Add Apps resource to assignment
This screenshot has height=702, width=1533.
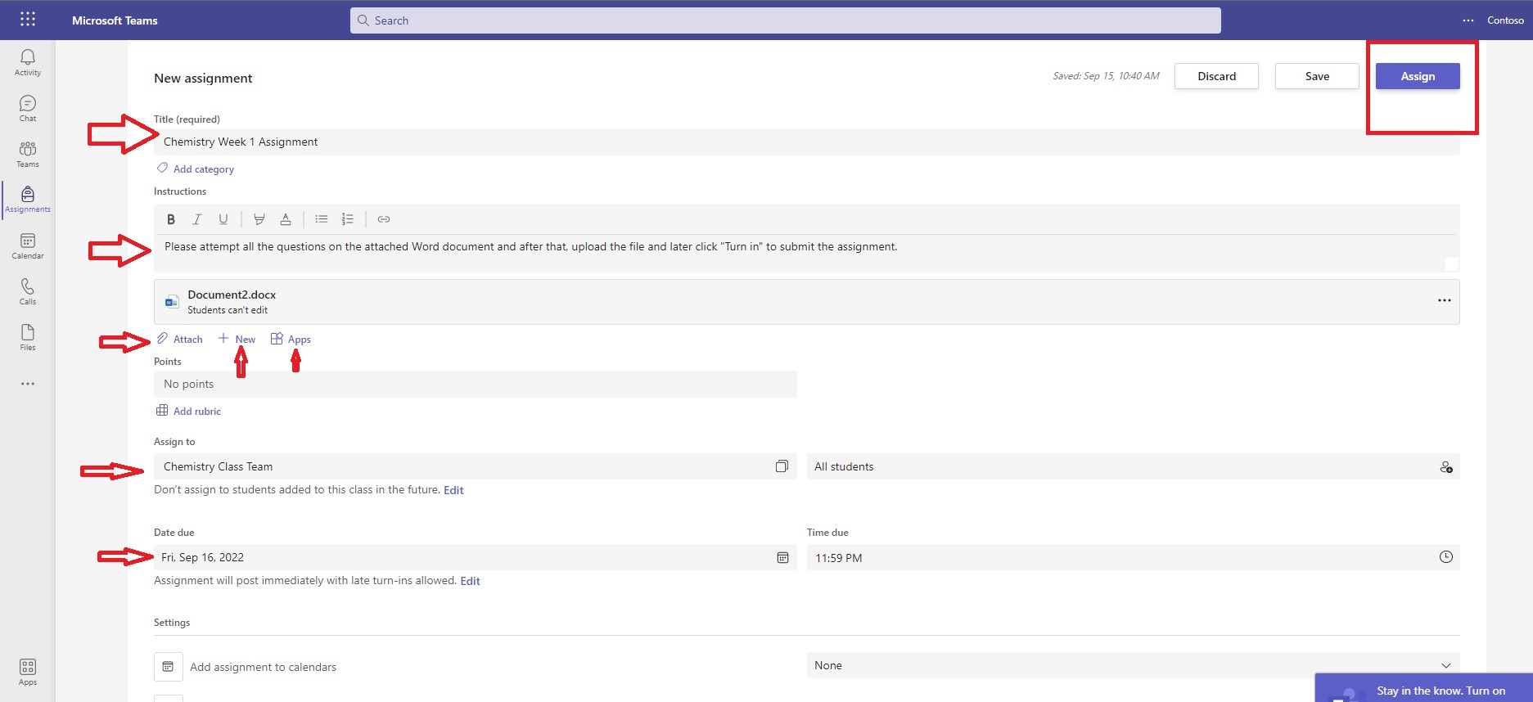(x=291, y=339)
